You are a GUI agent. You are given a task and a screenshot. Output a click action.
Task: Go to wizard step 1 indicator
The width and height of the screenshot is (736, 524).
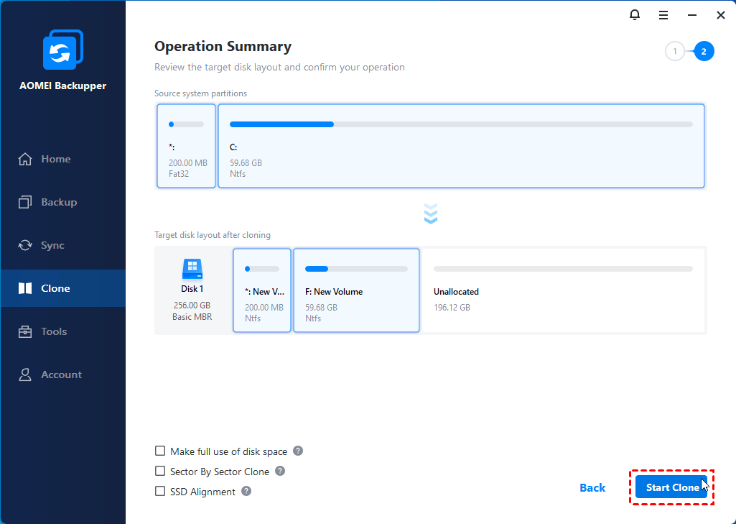coord(675,51)
